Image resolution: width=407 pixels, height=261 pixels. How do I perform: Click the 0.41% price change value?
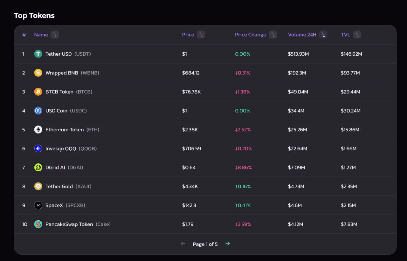point(243,205)
